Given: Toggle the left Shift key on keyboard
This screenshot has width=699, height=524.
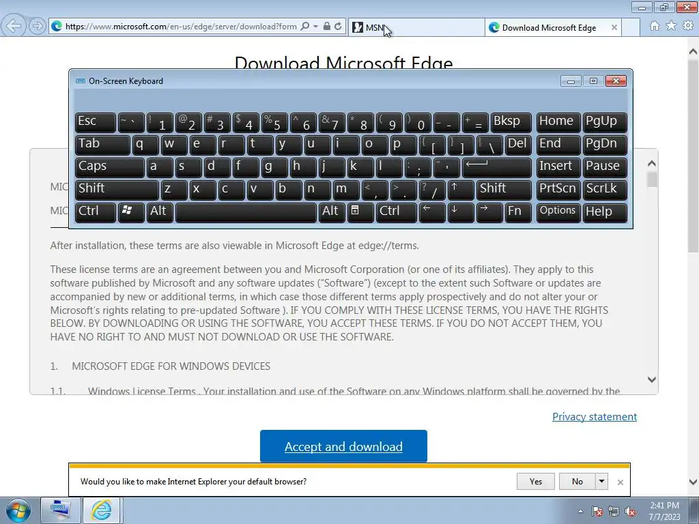Looking at the screenshot, I should [x=117, y=190].
